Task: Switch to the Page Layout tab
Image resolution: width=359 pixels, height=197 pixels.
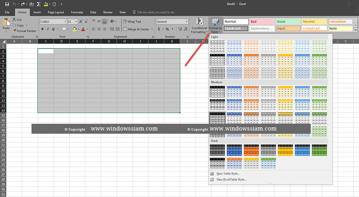Action: click(x=55, y=12)
